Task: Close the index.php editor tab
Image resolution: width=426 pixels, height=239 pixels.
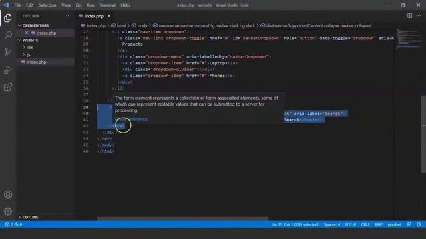Action: (x=109, y=16)
